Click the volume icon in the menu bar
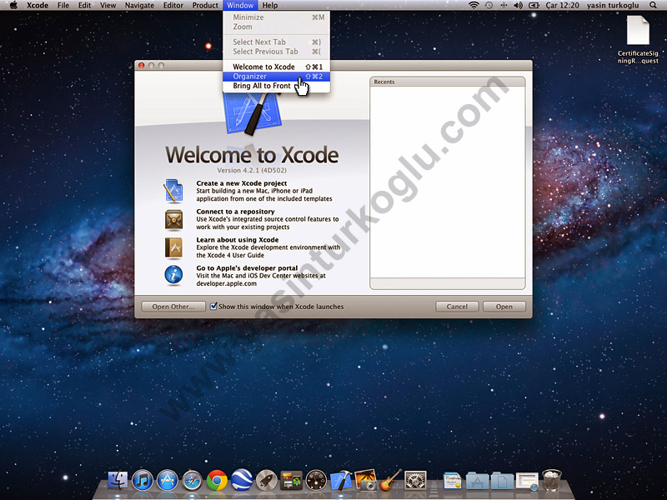 click(x=518, y=5)
